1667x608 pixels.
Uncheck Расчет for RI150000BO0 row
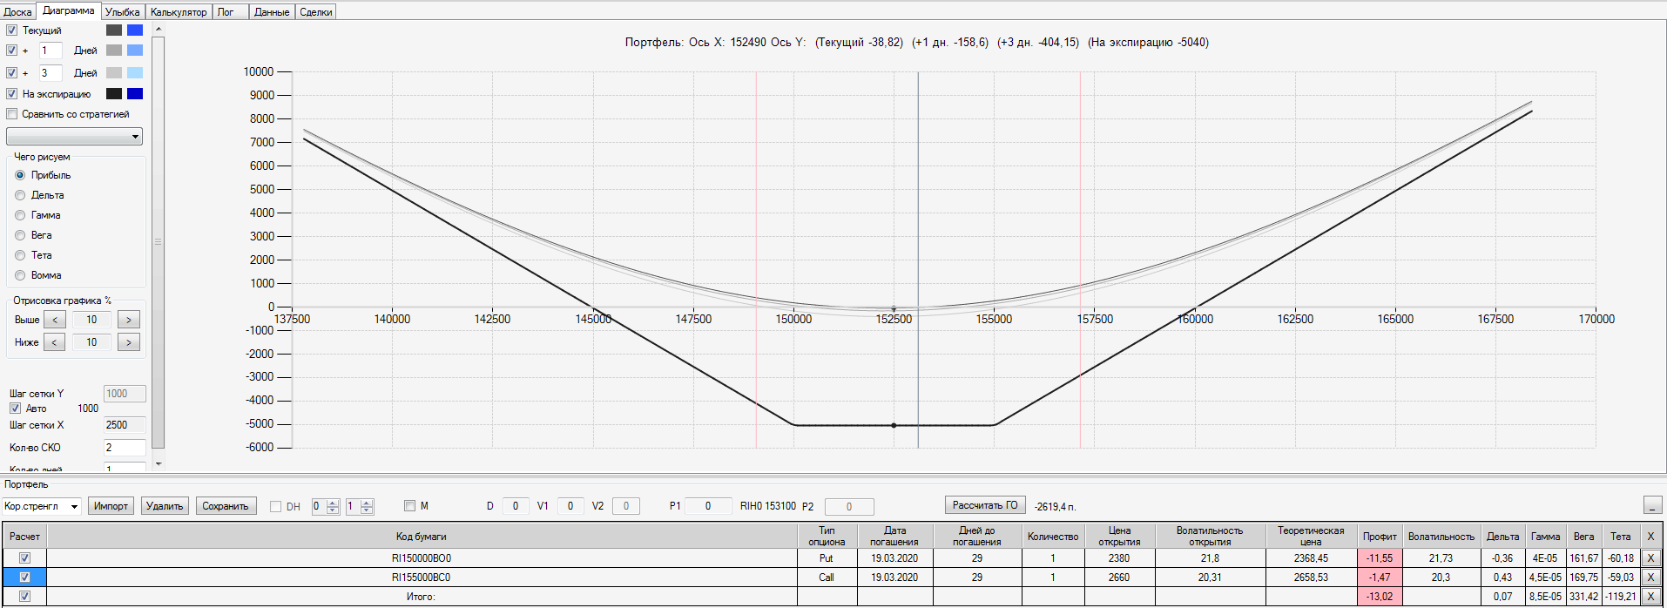point(24,558)
